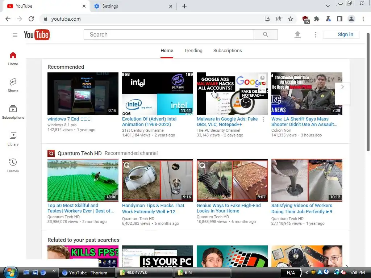Open 'Satisfying Videos of Workers' title
The height and width of the screenshot is (278, 371).
tap(302, 208)
